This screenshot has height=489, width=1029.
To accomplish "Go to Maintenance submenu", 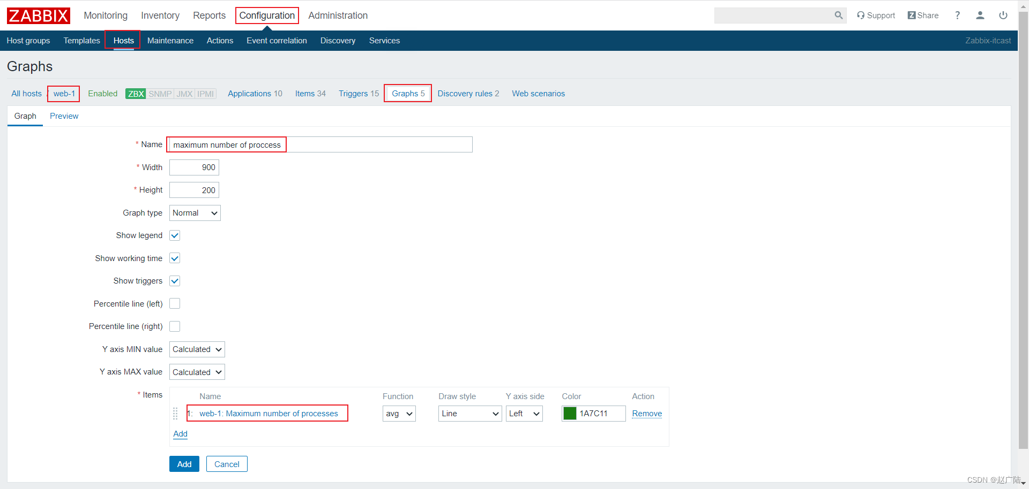I will (170, 41).
